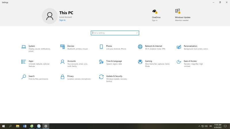
Task: Click the Update & Security label
Action: pos(114,76)
